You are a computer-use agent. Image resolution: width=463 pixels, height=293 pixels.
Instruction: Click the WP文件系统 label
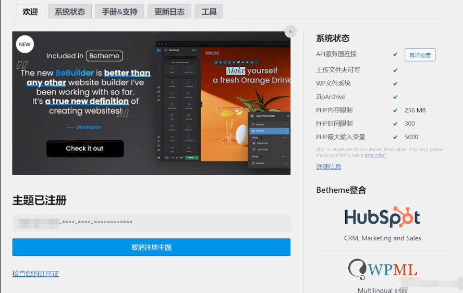333,83
